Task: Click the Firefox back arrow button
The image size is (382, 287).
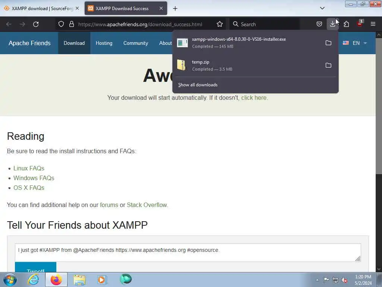Action: point(9,24)
